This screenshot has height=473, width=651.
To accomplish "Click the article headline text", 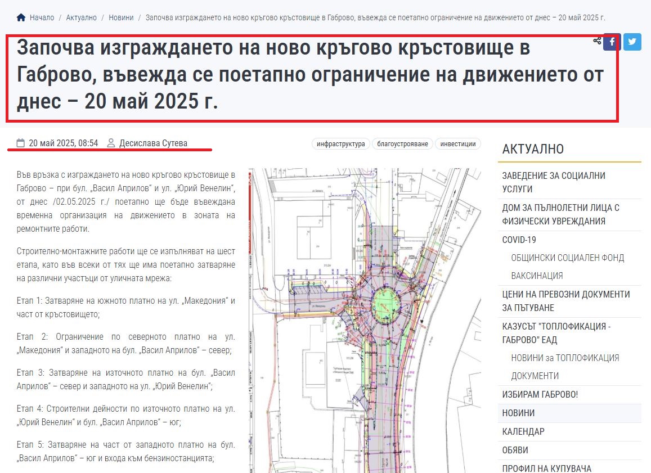I will 310,75.
